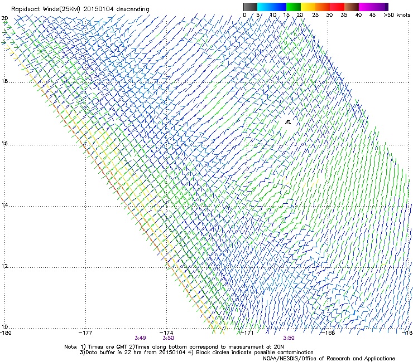Click the ">50 knots" legend label
The image size is (413, 362).
click(397, 15)
